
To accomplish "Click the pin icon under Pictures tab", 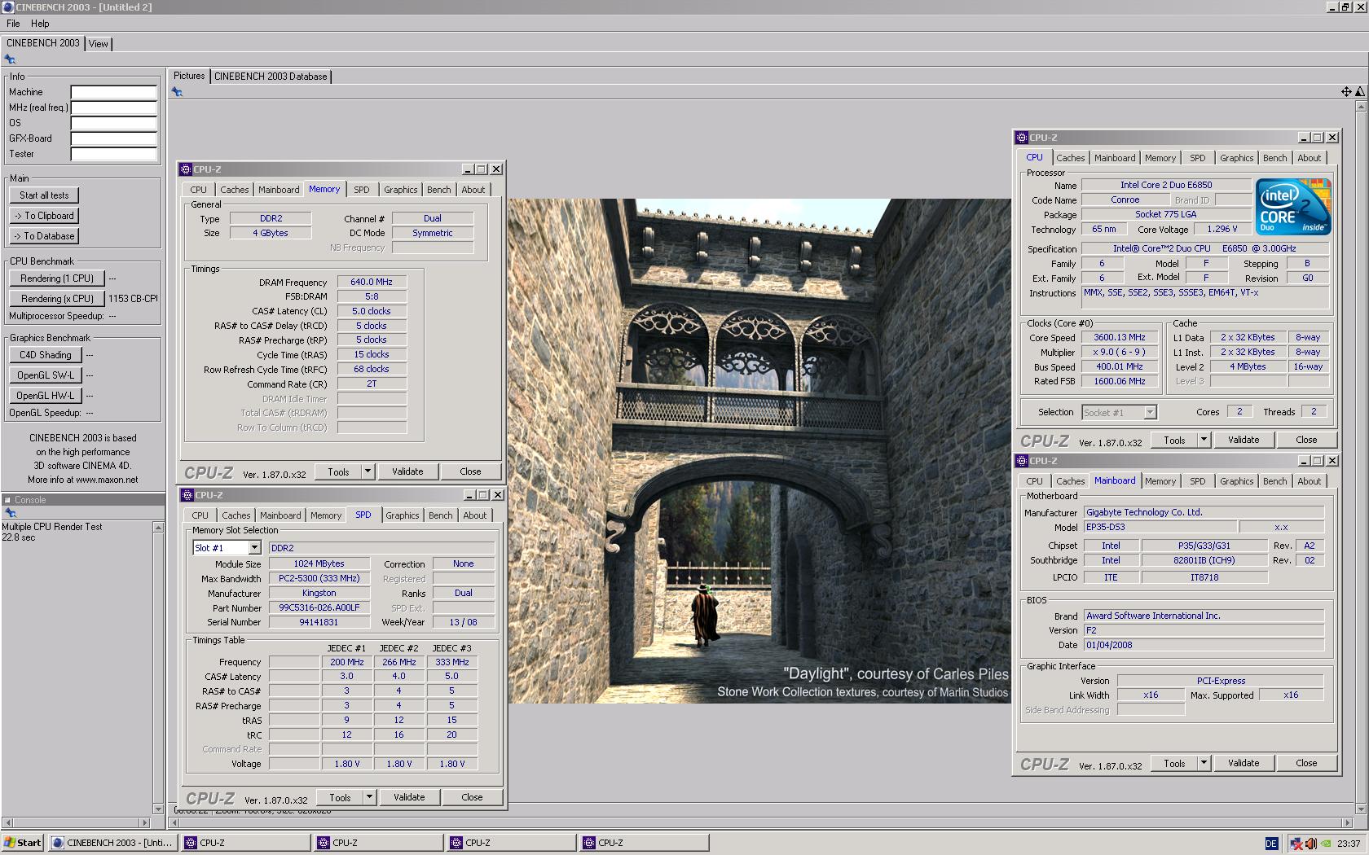I will tap(177, 92).
